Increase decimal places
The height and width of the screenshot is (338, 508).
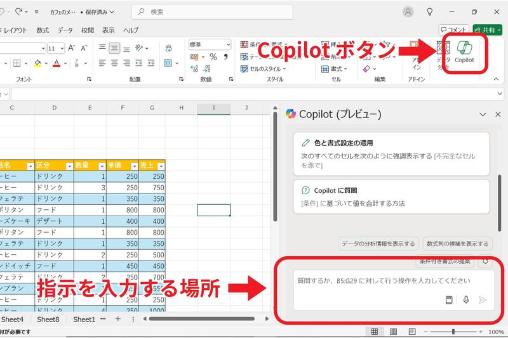tap(194, 68)
